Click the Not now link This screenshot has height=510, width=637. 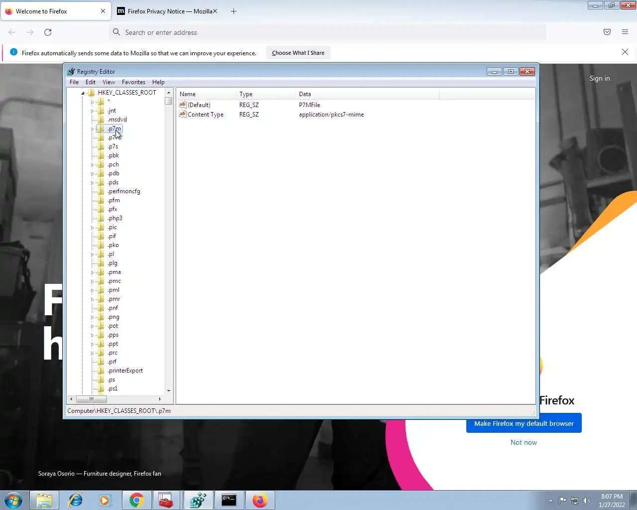point(524,442)
